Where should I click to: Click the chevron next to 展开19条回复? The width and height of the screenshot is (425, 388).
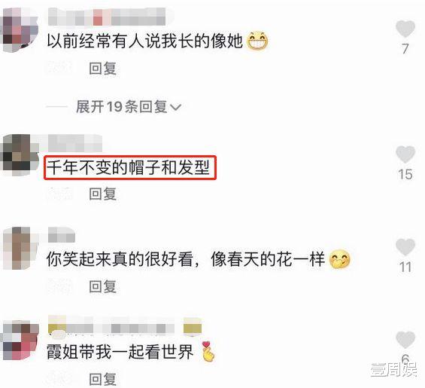tap(175, 107)
